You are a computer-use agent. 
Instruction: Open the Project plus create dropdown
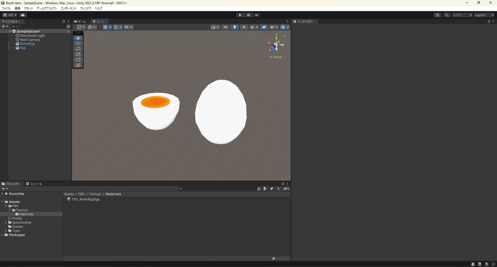(x=5, y=188)
